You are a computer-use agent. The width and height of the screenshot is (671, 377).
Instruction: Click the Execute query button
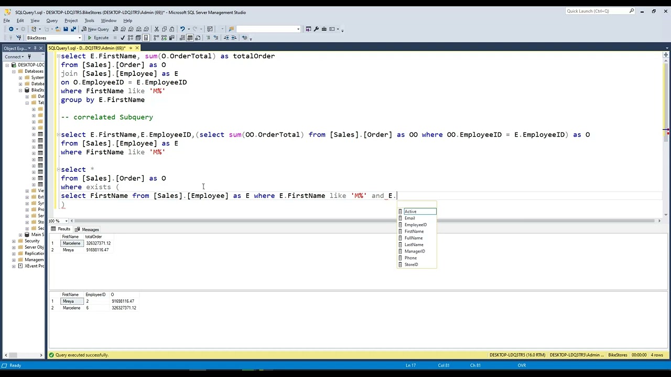(x=98, y=38)
